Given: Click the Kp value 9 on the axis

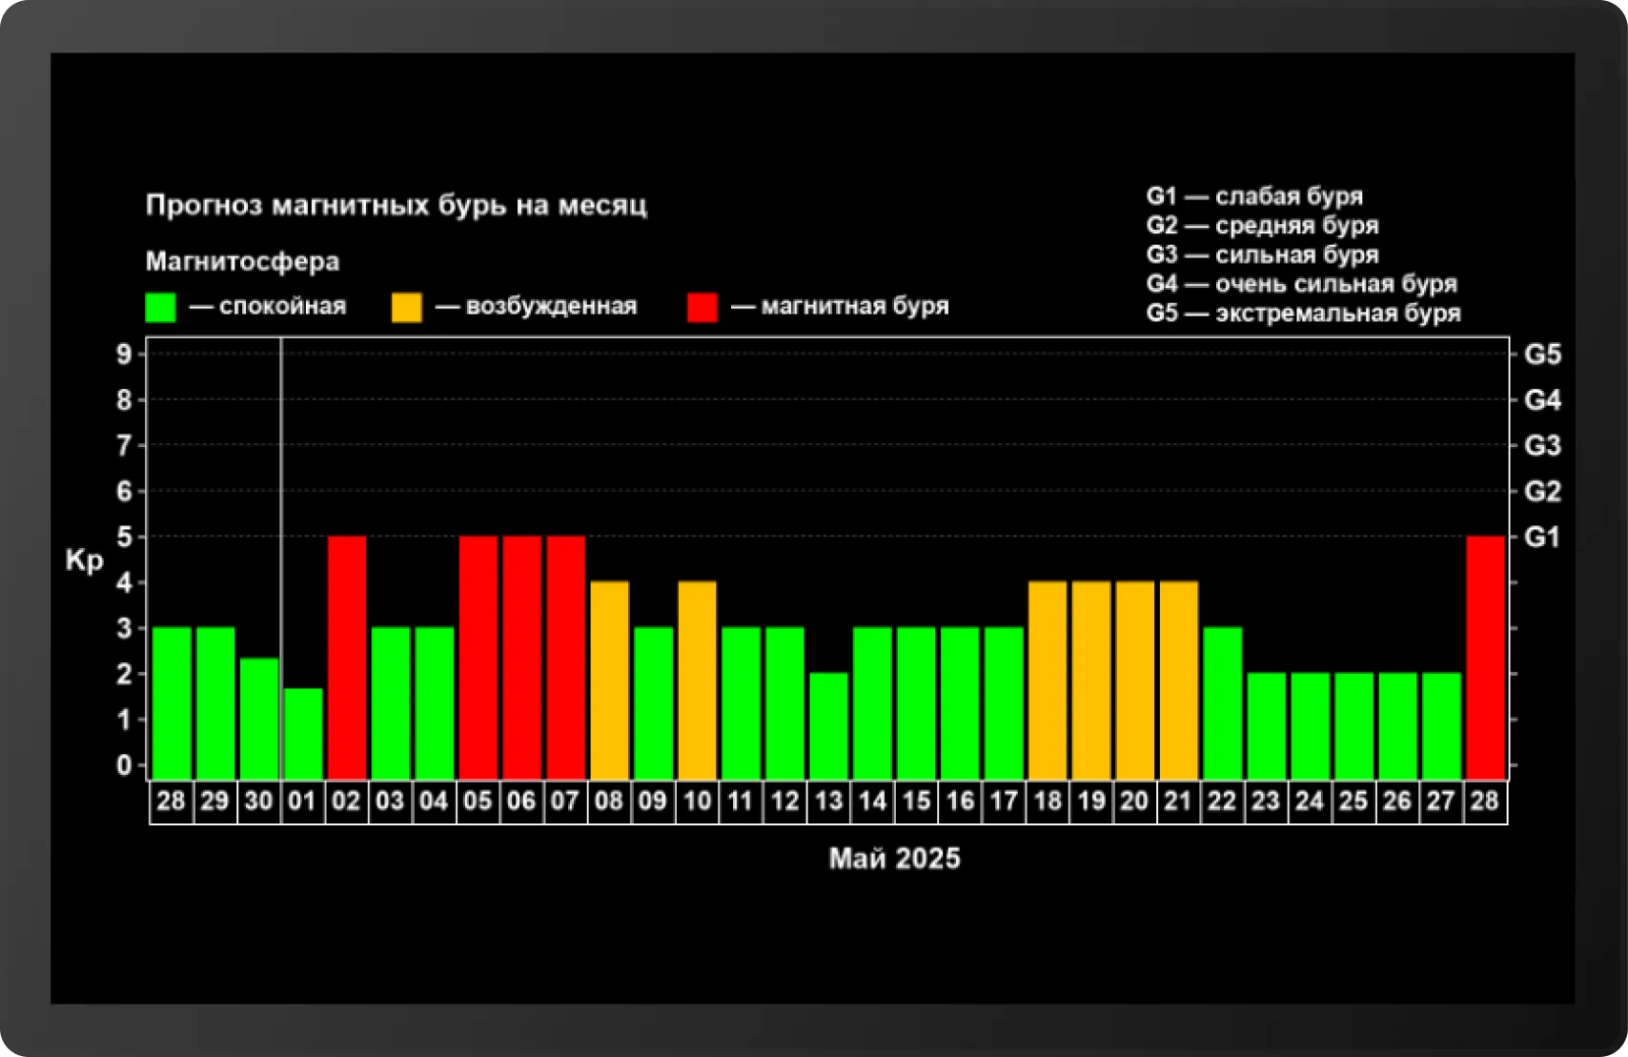Looking at the screenshot, I should [124, 355].
